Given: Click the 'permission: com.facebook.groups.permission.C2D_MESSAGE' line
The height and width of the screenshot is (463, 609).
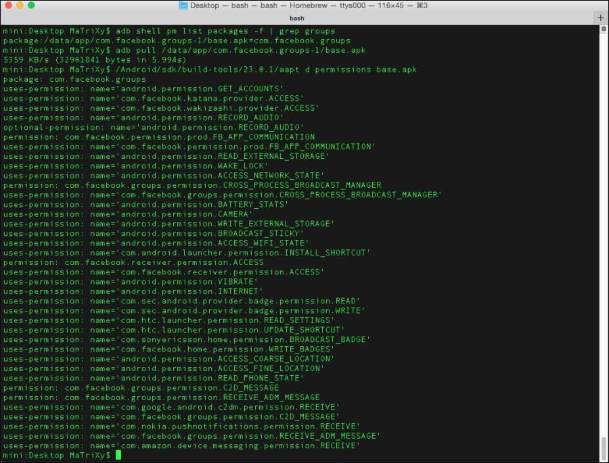Looking at the screenshot, I should [141, 388].
